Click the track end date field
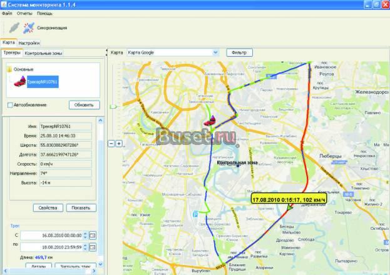Viewport: 390px width, 275px height. coord(51,247)
